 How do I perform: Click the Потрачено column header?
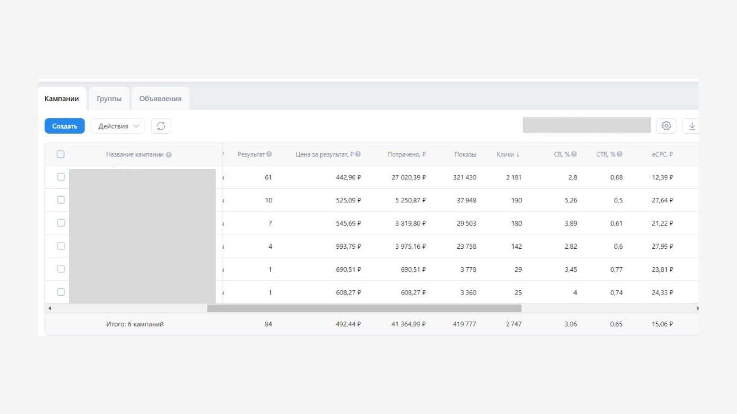click(x=406, y=154)
